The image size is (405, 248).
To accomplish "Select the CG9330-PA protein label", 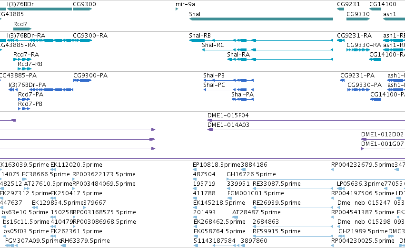I will tap(365, 85).
